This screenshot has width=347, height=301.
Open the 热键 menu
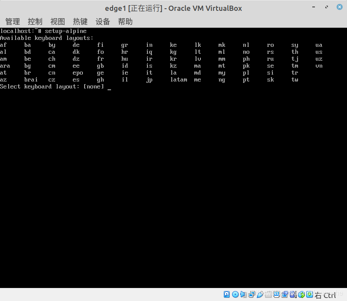pos(80,21)
